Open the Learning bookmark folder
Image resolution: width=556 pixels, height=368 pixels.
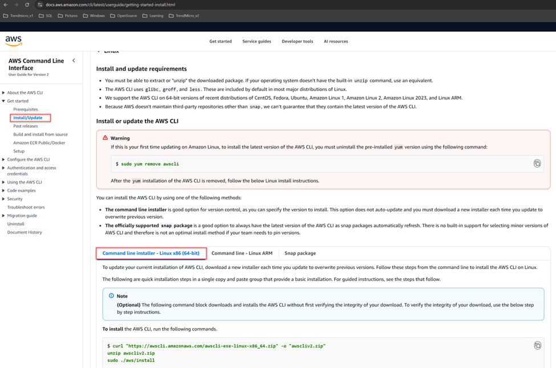pyautogui.click(x=153, y=15)
